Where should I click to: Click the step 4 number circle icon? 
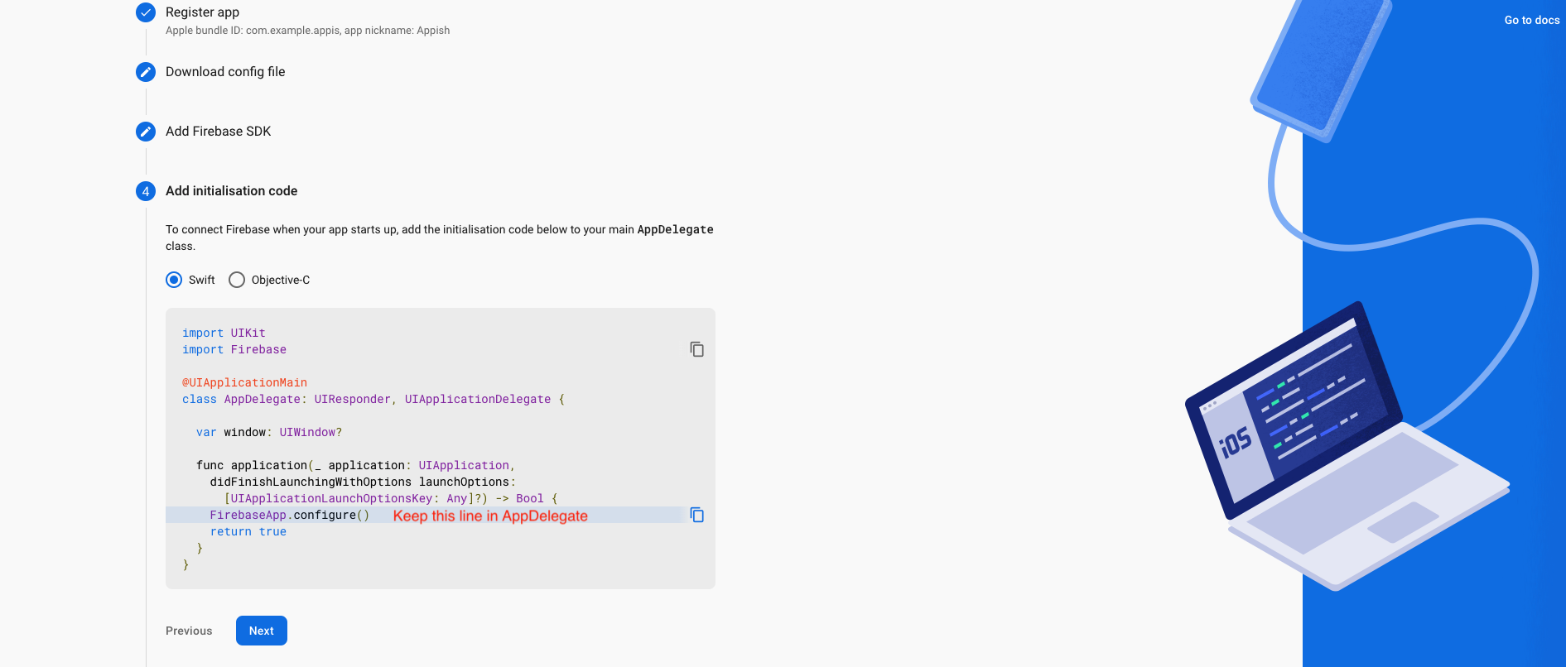click(146, 191)
